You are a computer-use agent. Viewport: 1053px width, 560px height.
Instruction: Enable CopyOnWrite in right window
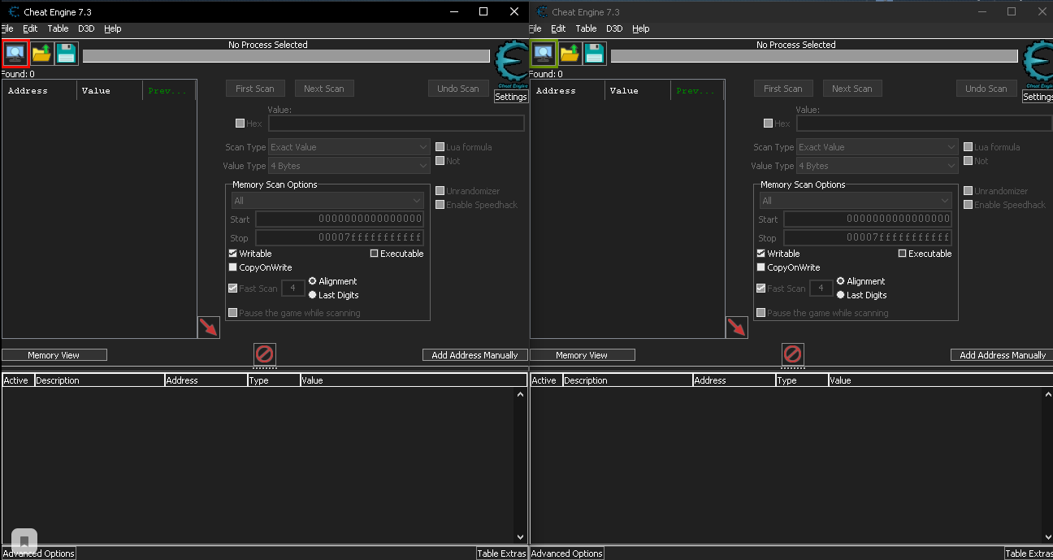[761, 267]
